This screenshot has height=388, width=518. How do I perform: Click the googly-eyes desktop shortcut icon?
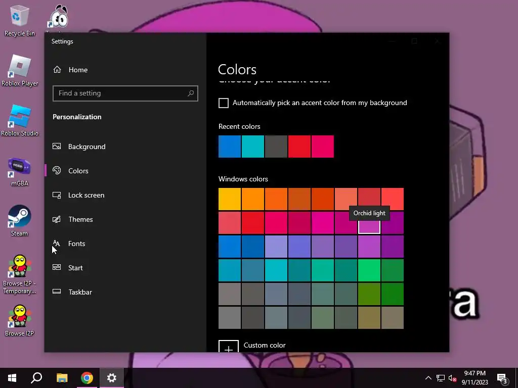pos(58,17)
